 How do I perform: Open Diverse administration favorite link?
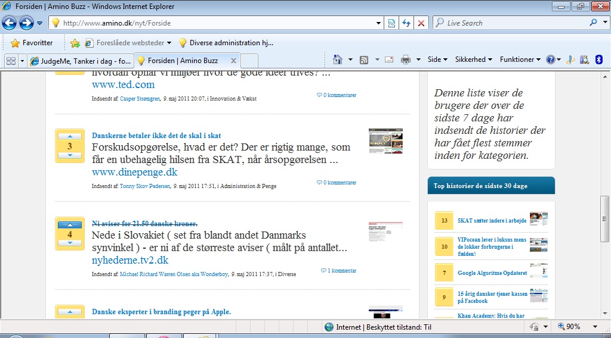[x=226, y=43]
